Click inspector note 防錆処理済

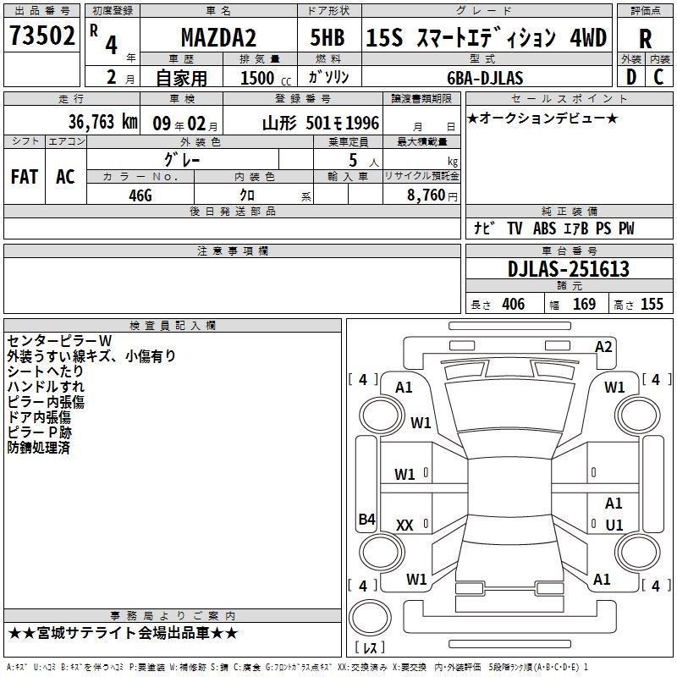click(38, 448)
